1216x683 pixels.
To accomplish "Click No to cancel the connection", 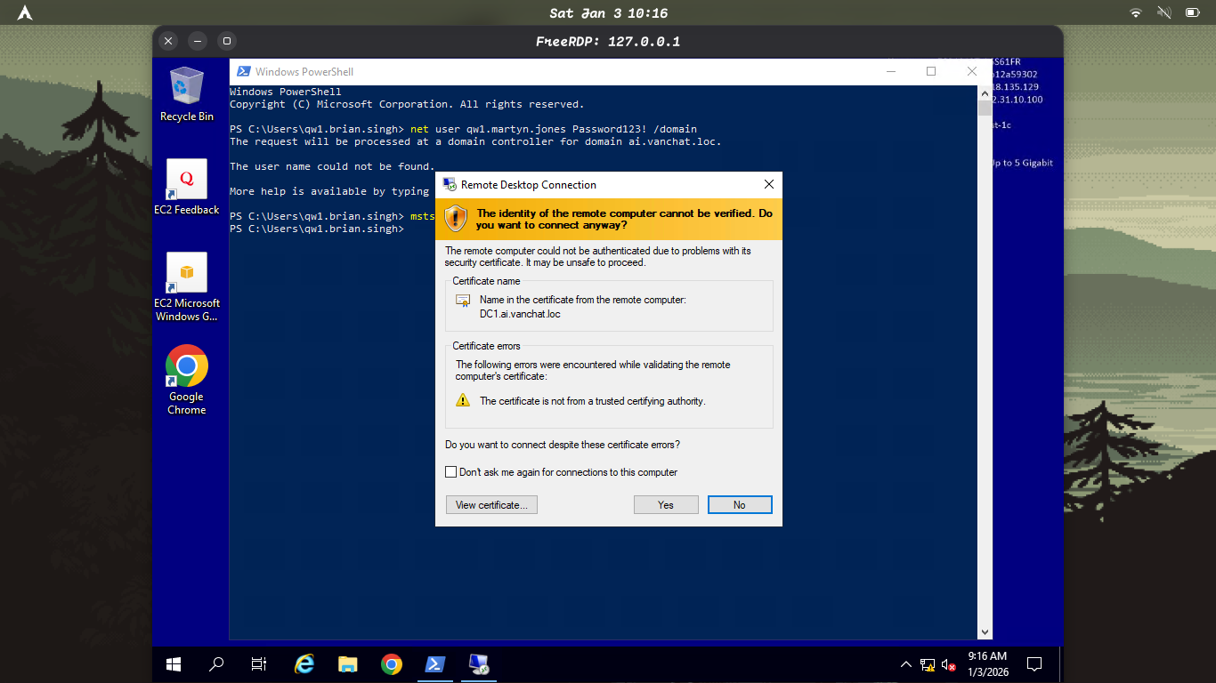I will tap(739, 505).
